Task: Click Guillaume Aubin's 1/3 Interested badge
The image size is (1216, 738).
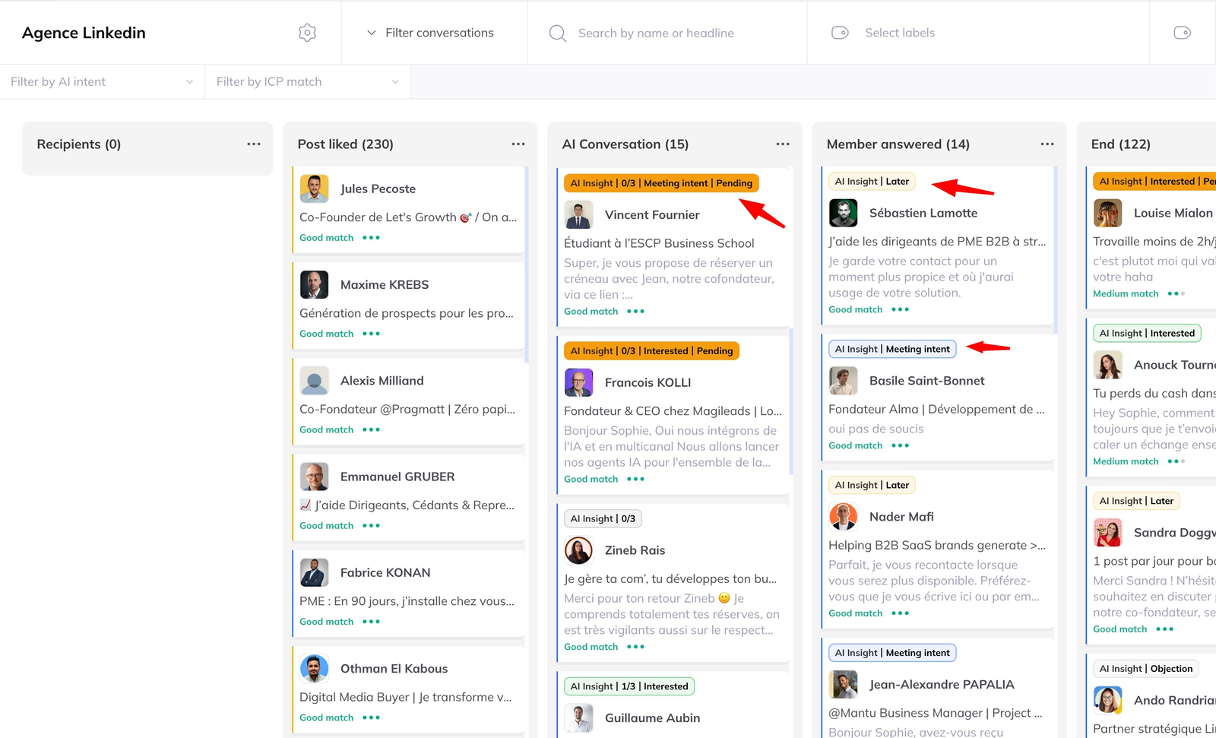Action: (x=629, y=686)
